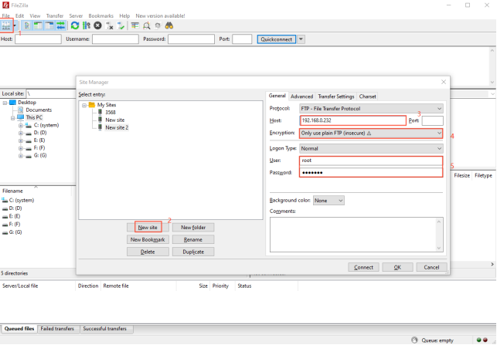Toggle the transfer queue display icon
The height and width of the screenshot is (345, 497).
pyautogui.click(x=61, y=25)
